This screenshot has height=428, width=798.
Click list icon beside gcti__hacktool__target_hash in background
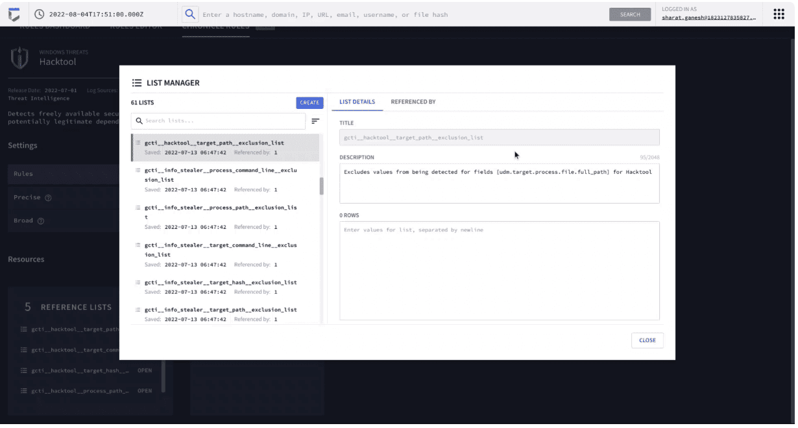pyautogui.click(x=24, y=371)
